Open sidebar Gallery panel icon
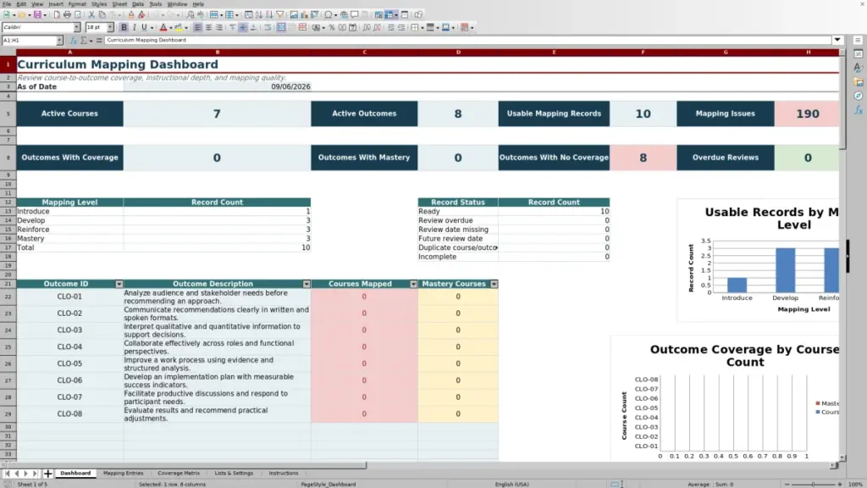The width and height of the screenshot is (867, 488). click(859, 82)
